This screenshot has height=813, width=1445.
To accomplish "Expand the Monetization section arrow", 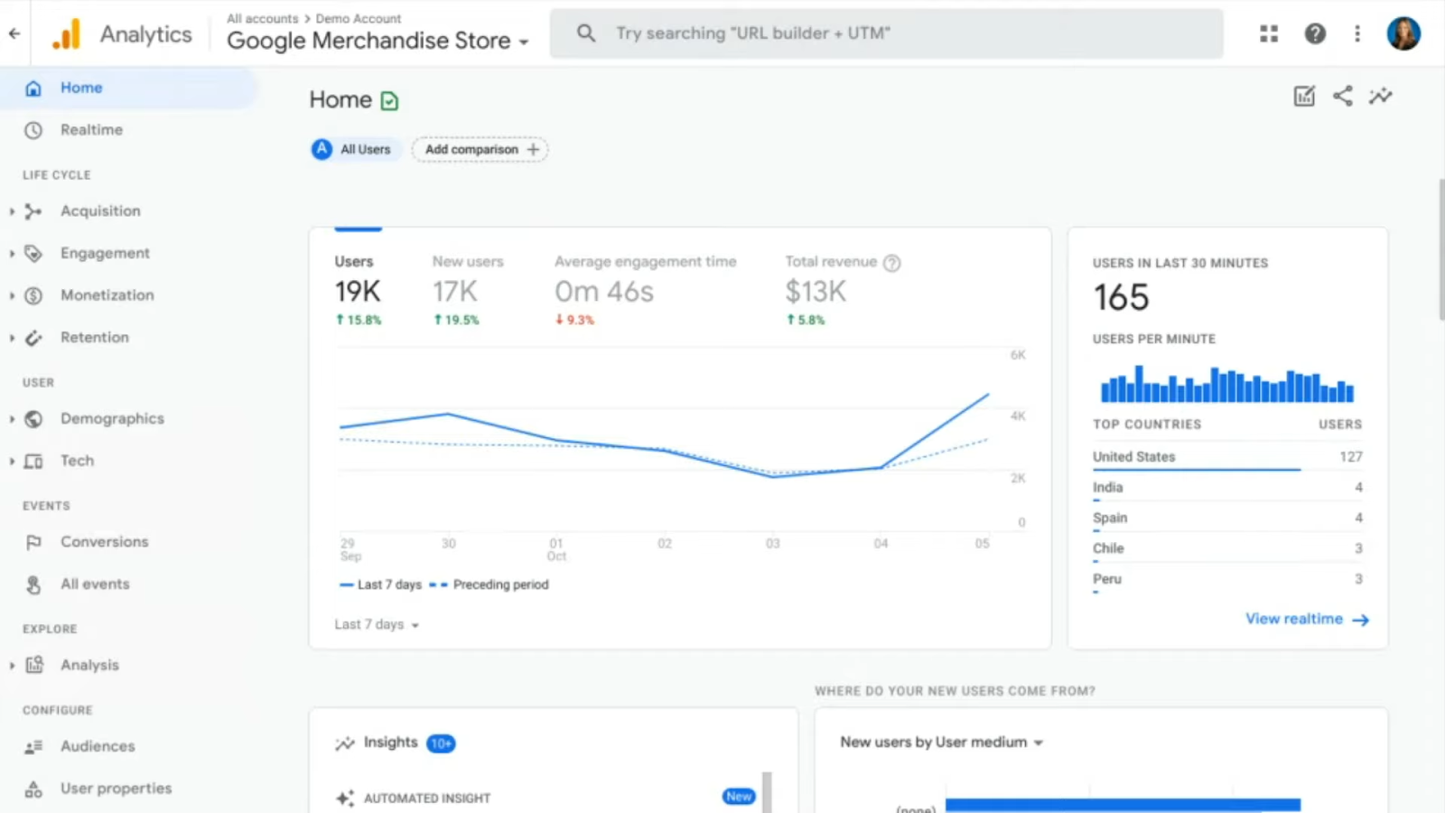I will click(x=12, y=295).
